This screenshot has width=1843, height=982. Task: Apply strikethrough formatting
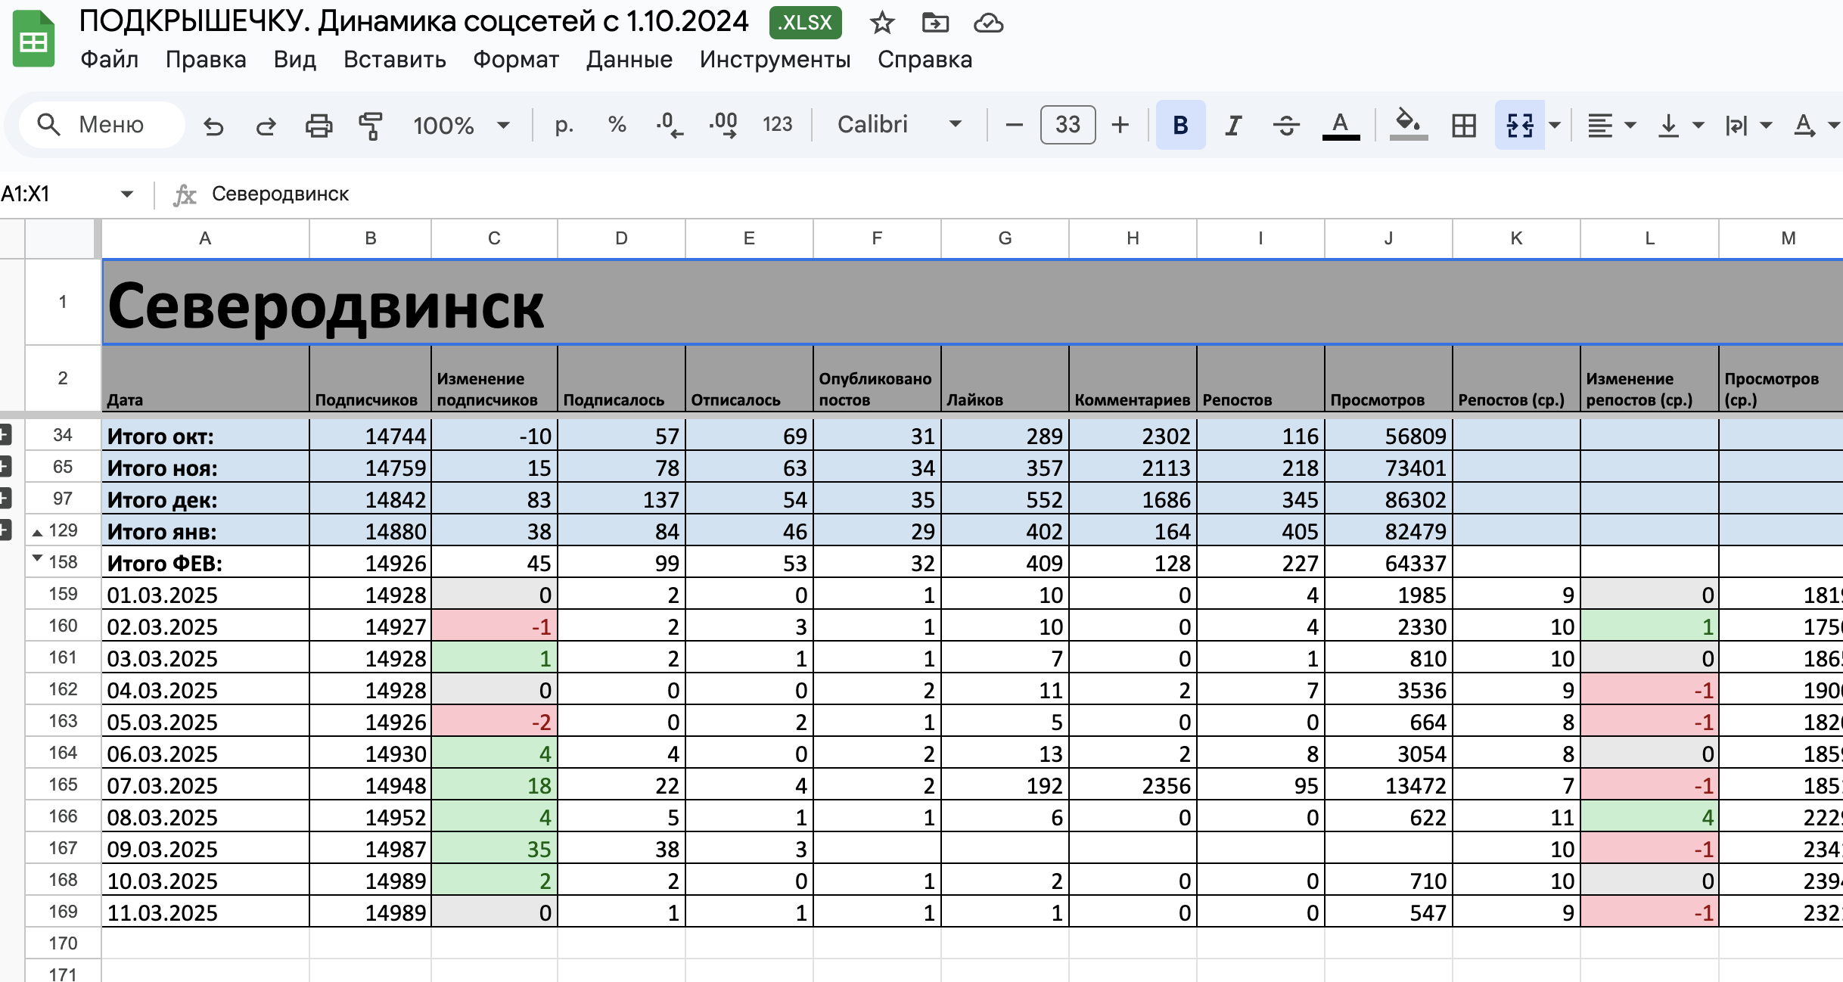(x=1286, y=125)
